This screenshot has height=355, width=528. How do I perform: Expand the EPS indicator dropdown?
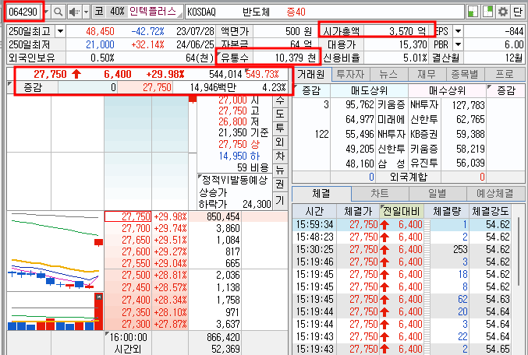point(458,31)
